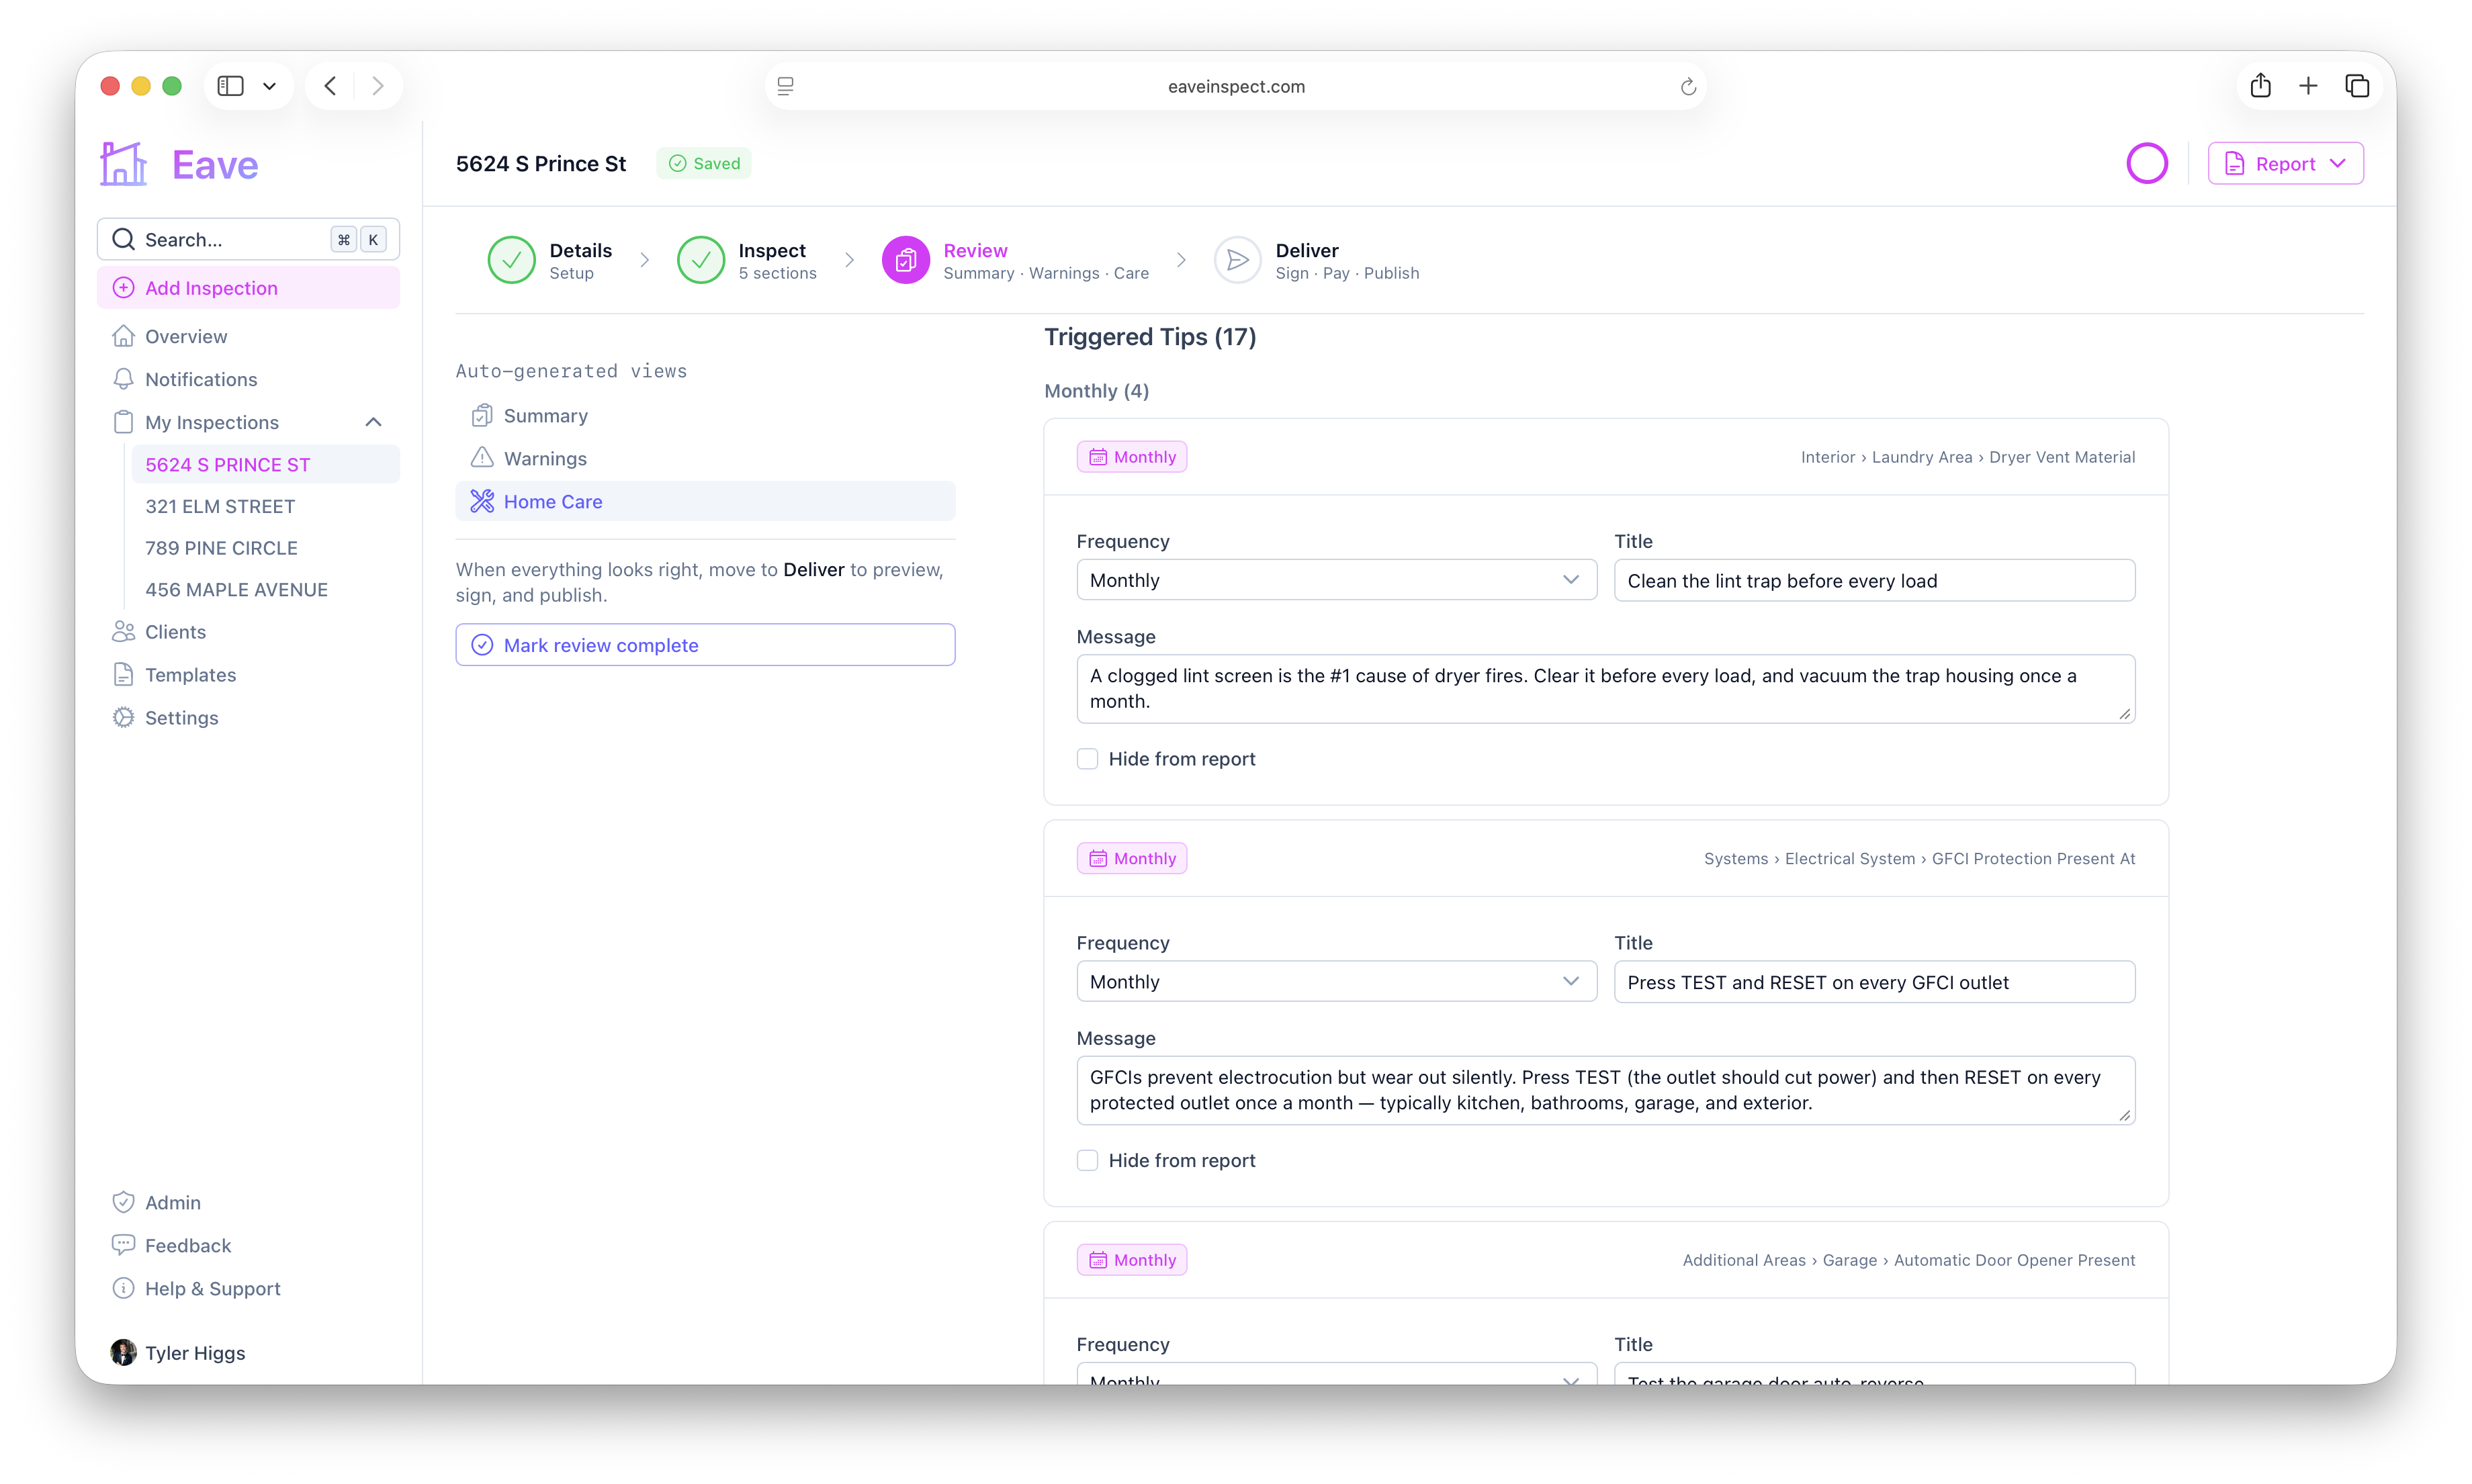Collapse the My Inspections list
The width and height of the screenshot is (2472, 1484).
point(373,422)
